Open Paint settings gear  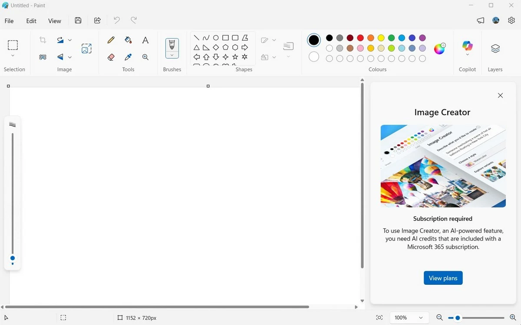coord(511,20)
